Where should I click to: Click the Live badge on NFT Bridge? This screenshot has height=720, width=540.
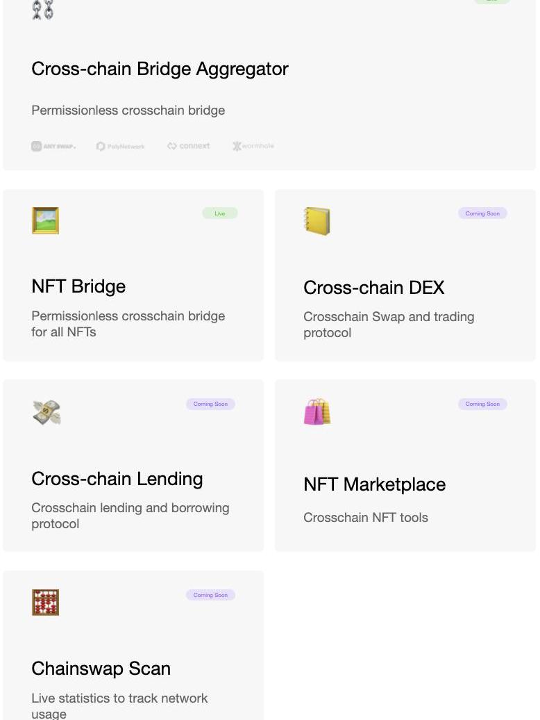tap(220, 213)
